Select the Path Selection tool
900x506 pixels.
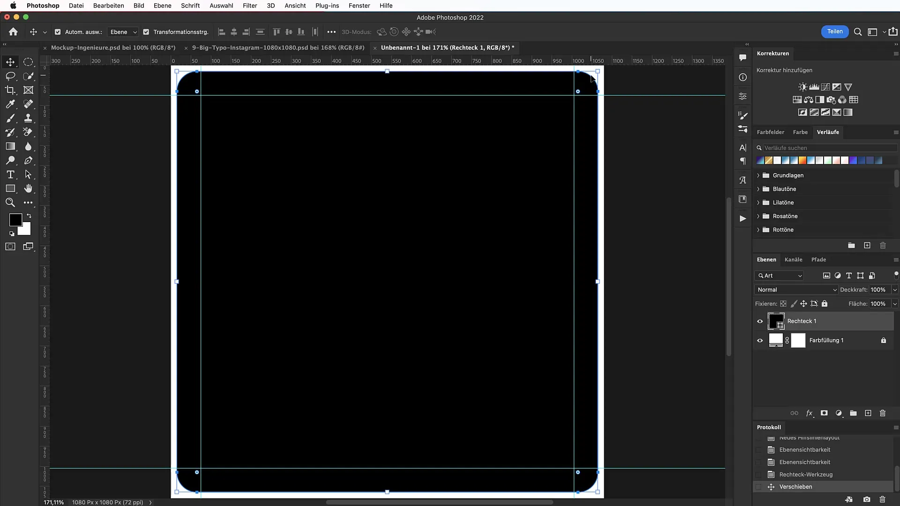pos(28,174)
